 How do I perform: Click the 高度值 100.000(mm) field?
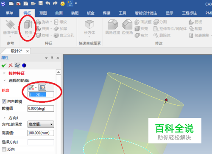click(x=41, y=133)
